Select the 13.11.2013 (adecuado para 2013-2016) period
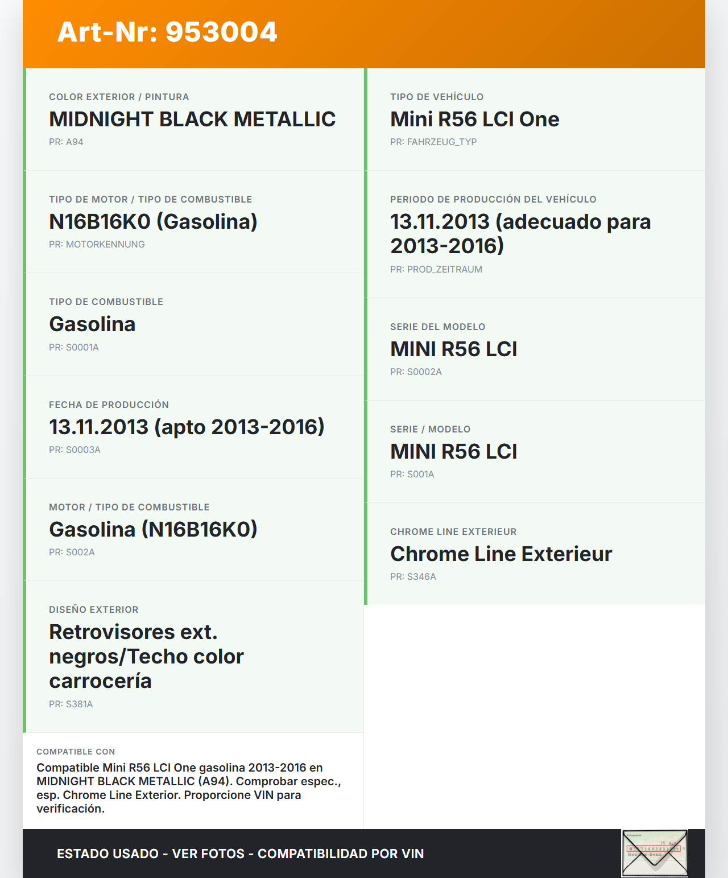This screenshot has width=728, height=878. point(520,234)
